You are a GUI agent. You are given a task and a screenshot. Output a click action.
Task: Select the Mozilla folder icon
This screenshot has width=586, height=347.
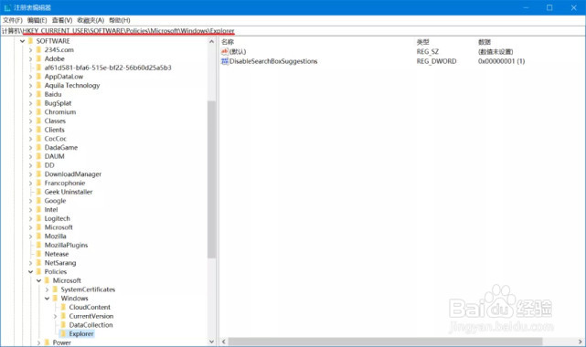pos(39,237)
